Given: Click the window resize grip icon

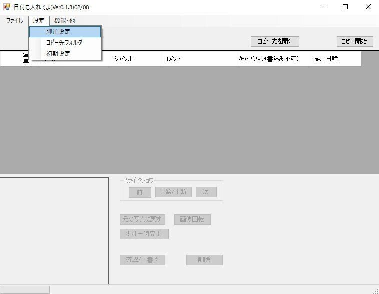Looking at the screenshot, I should (x=376, y=291).
